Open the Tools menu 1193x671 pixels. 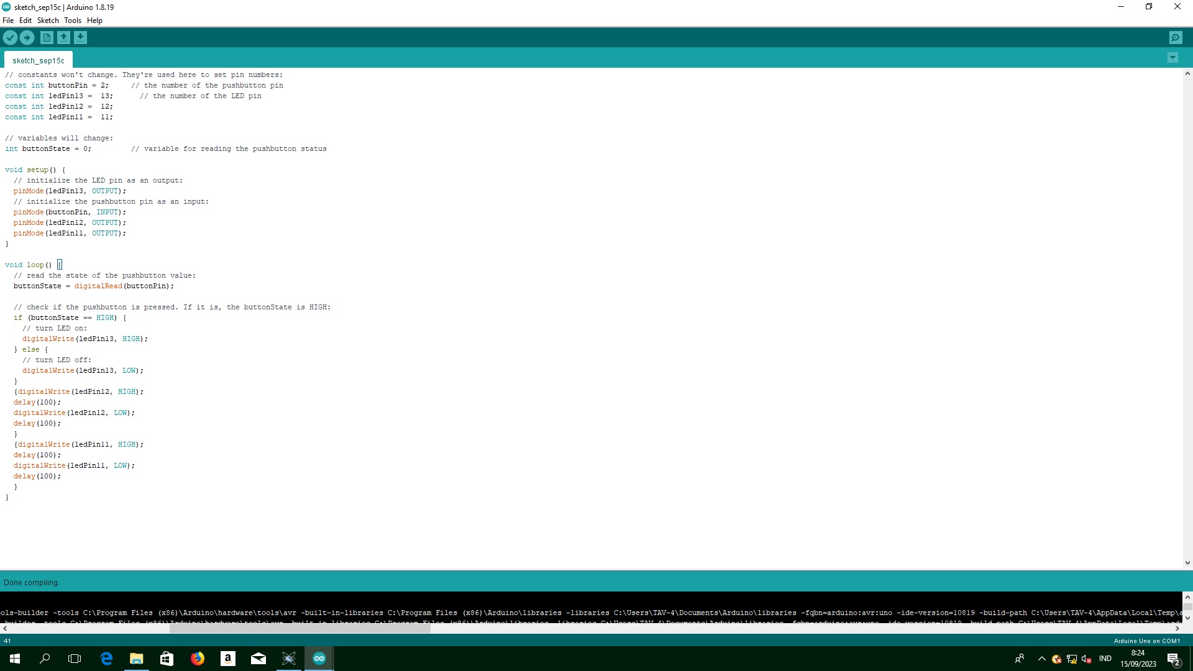click(73, 21)
